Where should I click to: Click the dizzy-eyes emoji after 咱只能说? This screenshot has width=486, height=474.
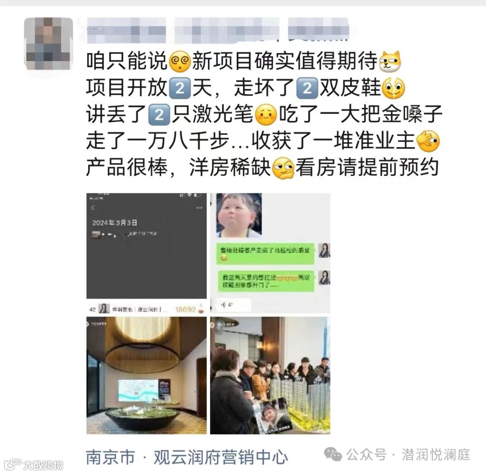180,61
